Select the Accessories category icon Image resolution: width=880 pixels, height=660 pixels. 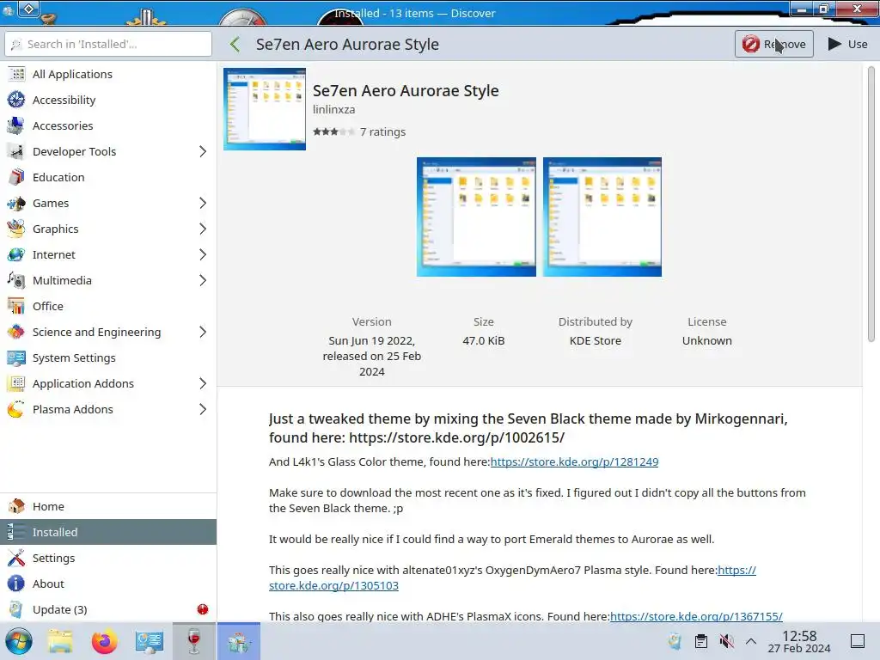pos(16,125)
